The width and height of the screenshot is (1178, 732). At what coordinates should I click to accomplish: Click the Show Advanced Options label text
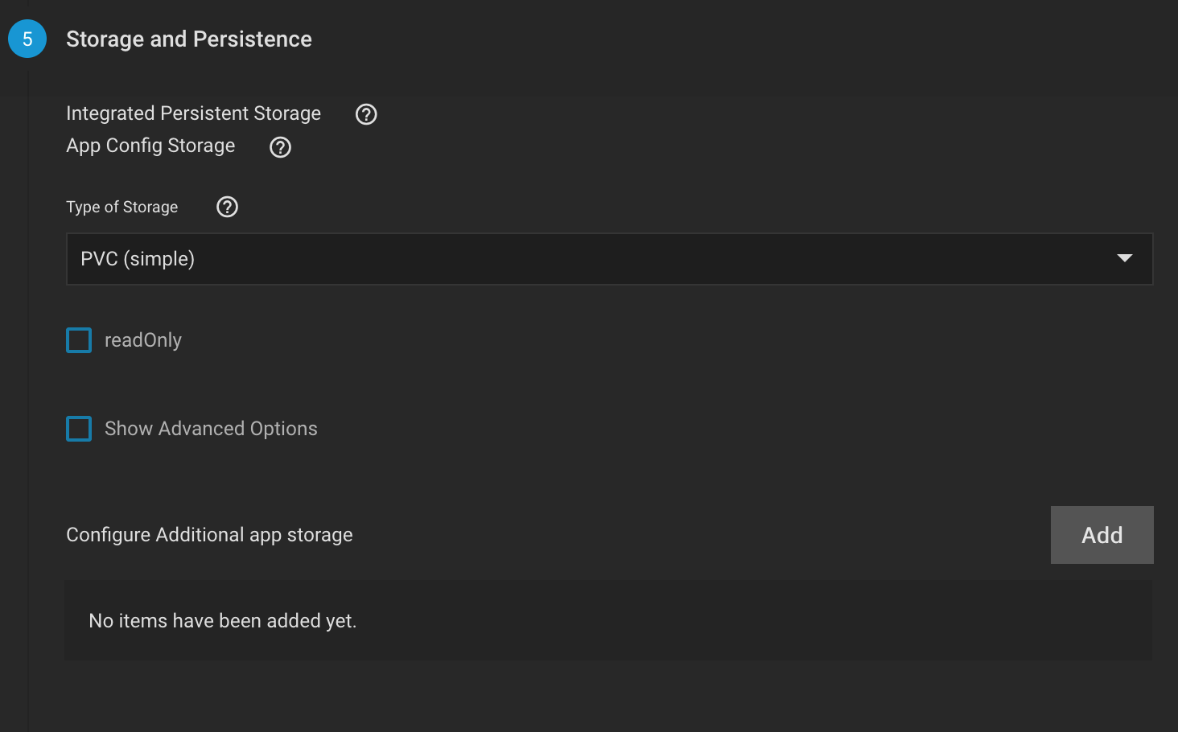point(211,429)
